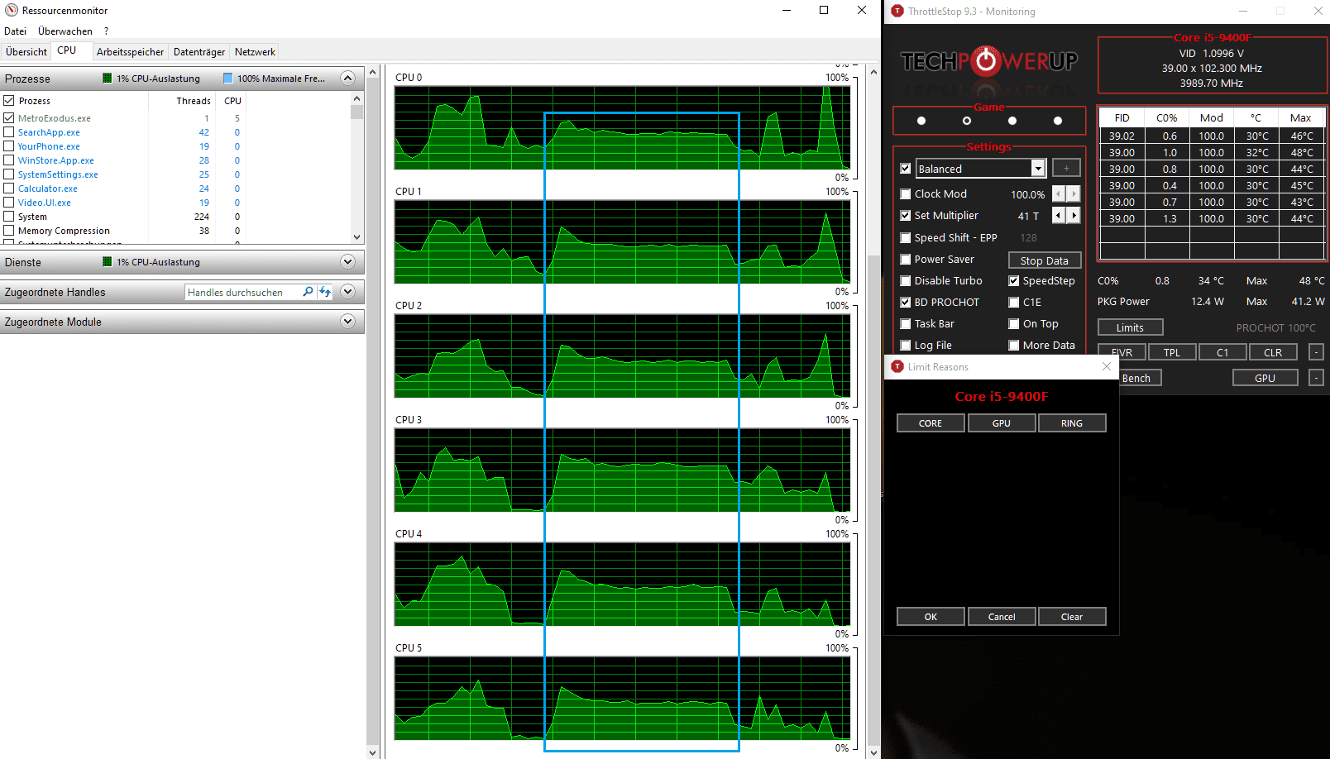Click the RING button in Limit Reasons

click(x=1072, y=422)
